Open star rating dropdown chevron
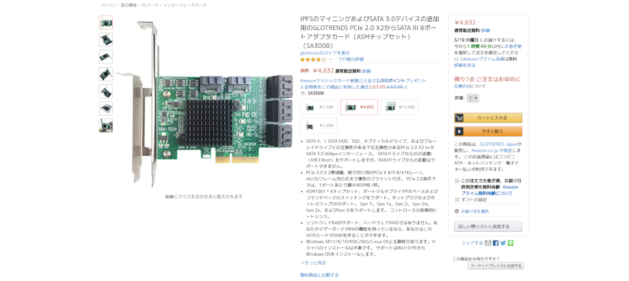Viewport: 629px width, 281px height. (331, 59)
